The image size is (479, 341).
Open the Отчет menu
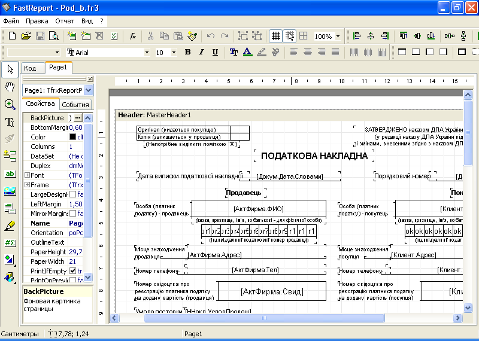(65, 21)
